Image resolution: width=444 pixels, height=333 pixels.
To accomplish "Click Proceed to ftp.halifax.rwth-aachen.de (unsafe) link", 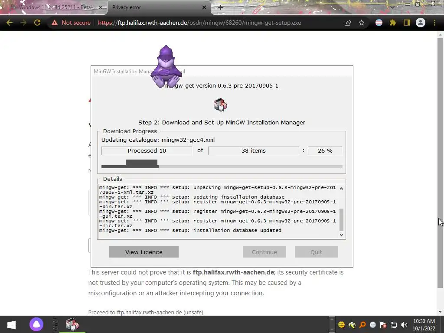I will point(146,312).
